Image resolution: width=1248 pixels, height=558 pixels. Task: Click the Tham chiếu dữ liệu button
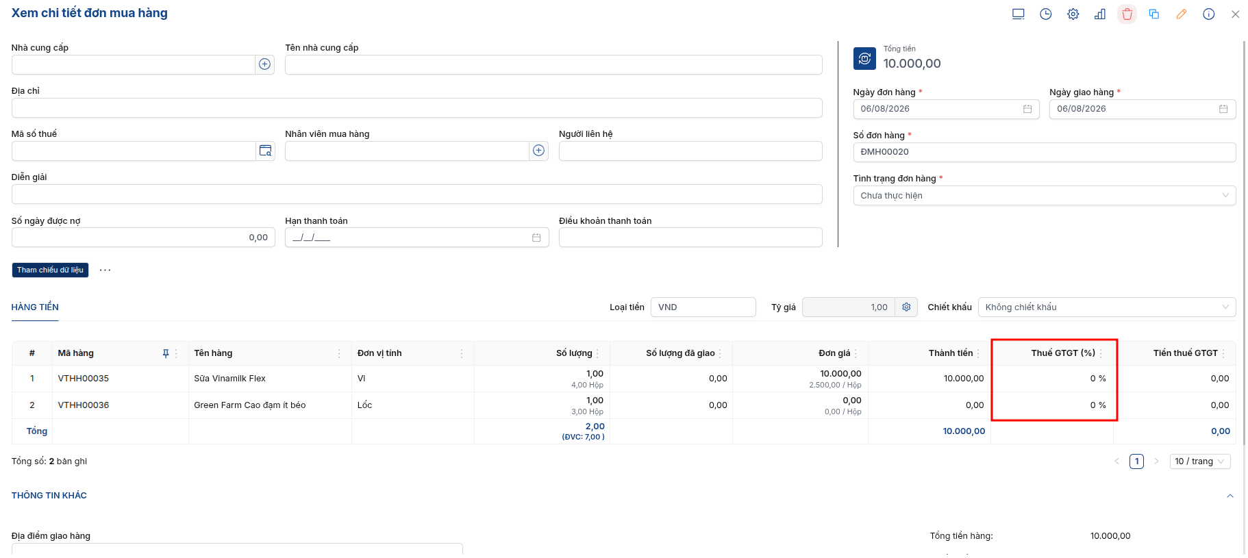50,270
